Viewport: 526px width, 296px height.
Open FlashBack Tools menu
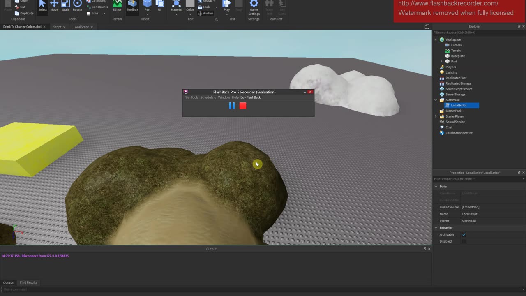[194, 97]
